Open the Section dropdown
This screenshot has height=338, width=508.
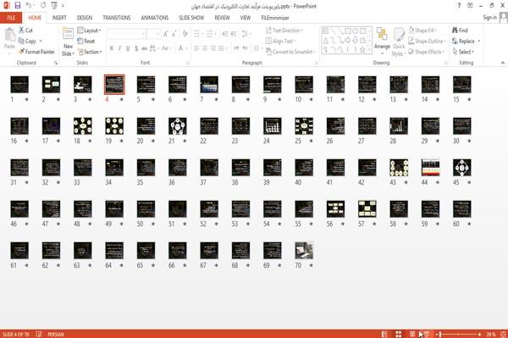pyautogui.click(x=90, y=52)
